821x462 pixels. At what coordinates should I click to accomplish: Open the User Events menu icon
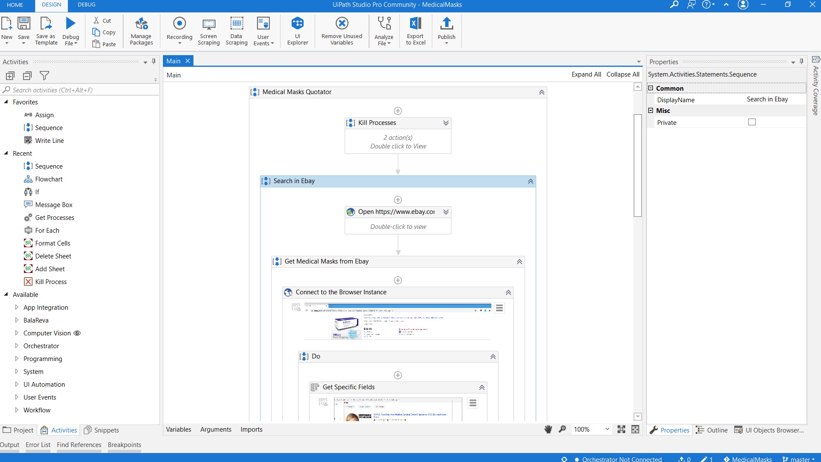[263, 23]
